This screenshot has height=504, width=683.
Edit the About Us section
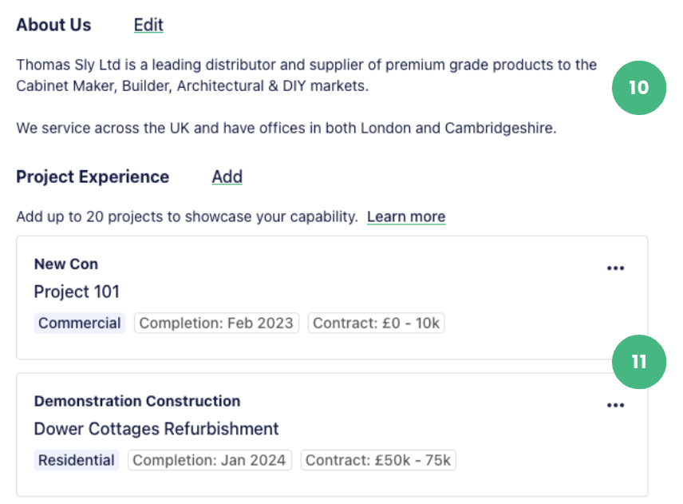coord(148,25)
